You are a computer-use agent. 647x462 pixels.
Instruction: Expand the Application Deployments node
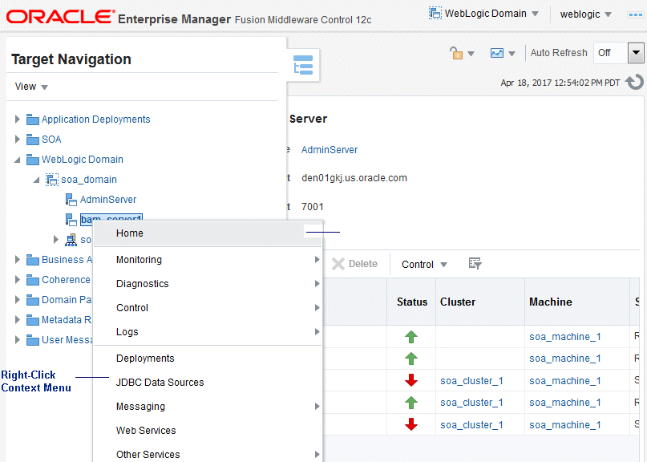tap(18, 120)
